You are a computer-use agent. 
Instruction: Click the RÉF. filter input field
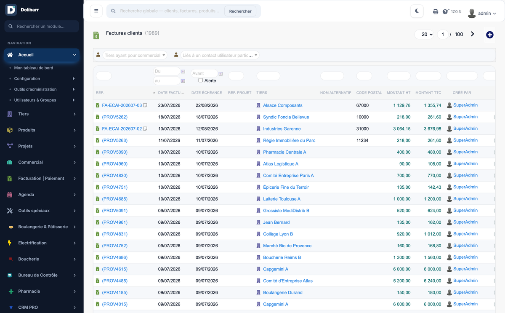104,76
